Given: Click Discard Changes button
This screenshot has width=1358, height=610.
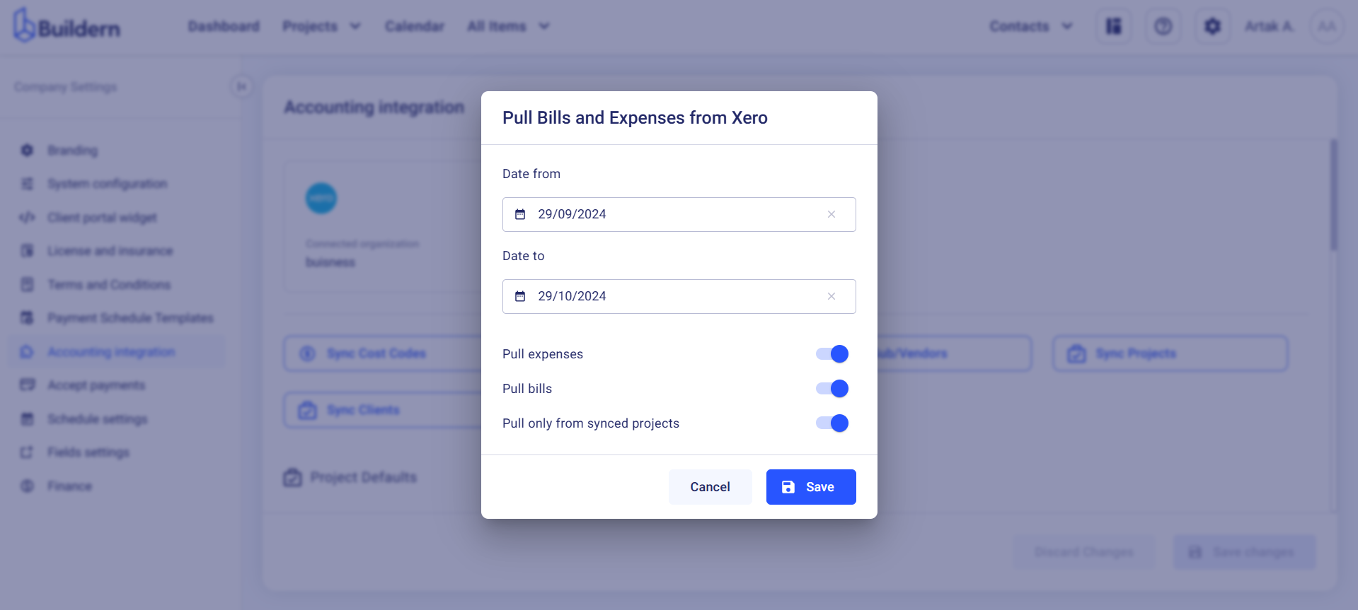Looking at the screenshot, I should tap(1084, 552).
